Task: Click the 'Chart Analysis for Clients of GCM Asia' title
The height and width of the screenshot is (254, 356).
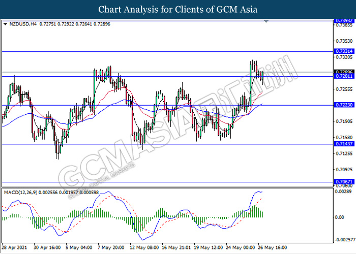Action: (177, 9)
